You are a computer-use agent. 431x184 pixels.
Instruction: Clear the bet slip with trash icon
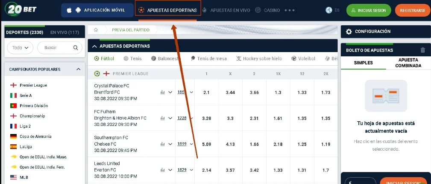(x=423, y=50)
